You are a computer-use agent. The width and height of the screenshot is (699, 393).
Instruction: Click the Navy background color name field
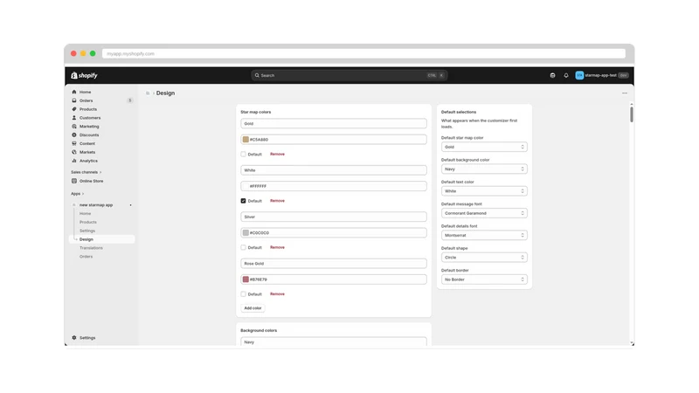pos(334,341)
